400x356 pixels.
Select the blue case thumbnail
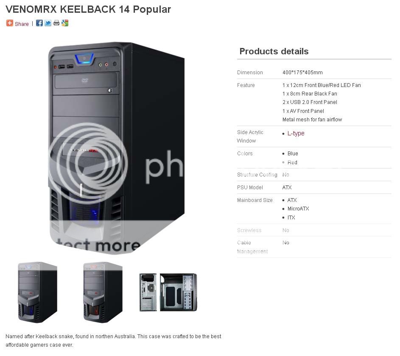(x=37, y=292)
